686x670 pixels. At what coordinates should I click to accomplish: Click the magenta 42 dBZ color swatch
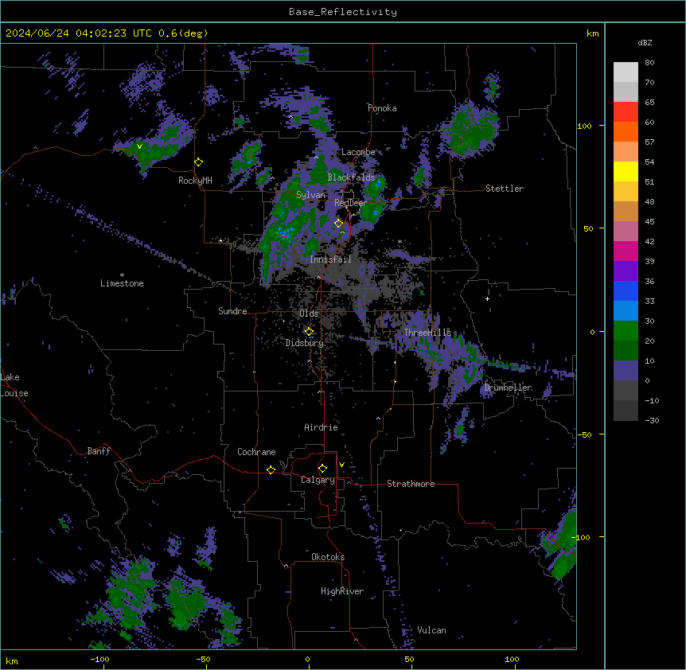tap(626, 251)
